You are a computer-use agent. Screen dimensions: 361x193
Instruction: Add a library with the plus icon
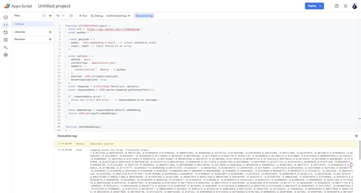pos(50,32)
